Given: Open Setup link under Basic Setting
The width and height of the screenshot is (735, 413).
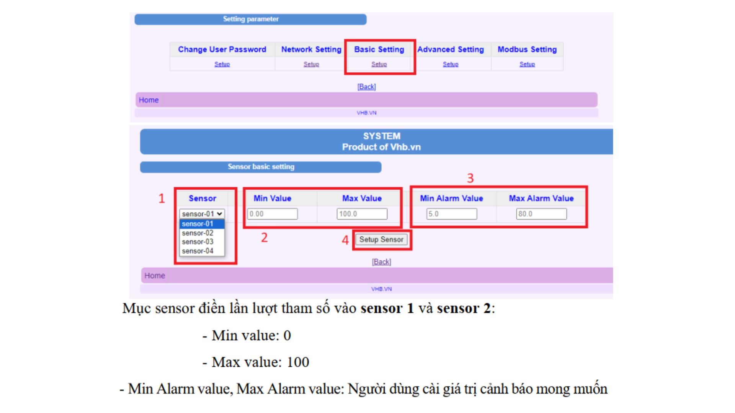Looking at the screenshot, I should click(379, 64).
